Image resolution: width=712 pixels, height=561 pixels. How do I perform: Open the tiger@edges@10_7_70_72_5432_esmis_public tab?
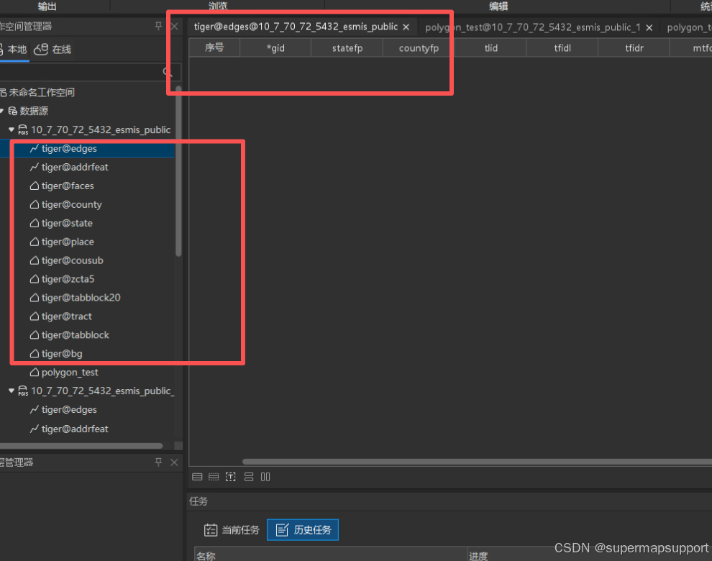point(296,27)
